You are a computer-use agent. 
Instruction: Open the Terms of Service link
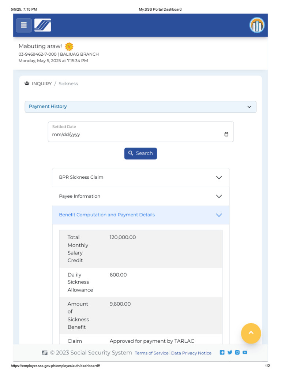pos(151,353)
